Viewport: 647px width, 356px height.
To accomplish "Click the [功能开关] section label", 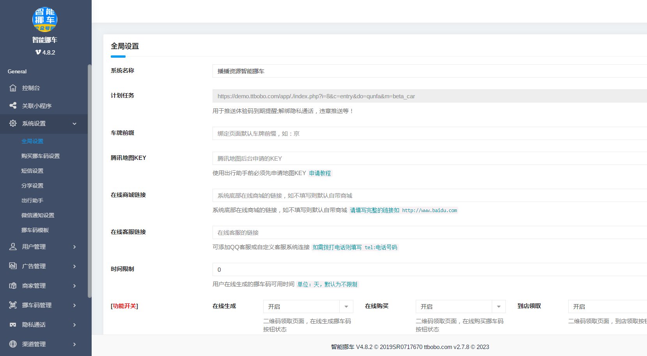I will click(124, 306).
